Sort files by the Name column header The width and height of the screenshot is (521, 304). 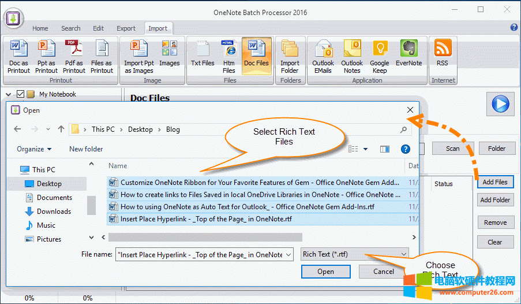click(x=118, y=166)
